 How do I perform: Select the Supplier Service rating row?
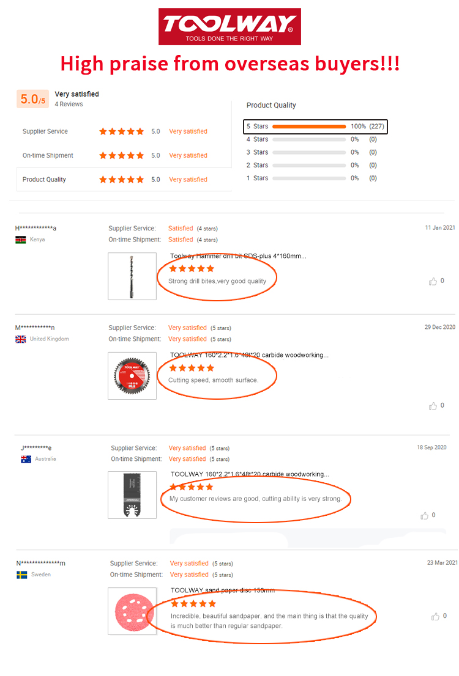pos(124,131)
